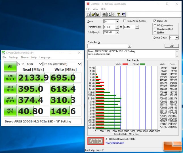Click the yellow Help question mark icon
The width and height of the screenshot is (183, 153).
[119, 14]
